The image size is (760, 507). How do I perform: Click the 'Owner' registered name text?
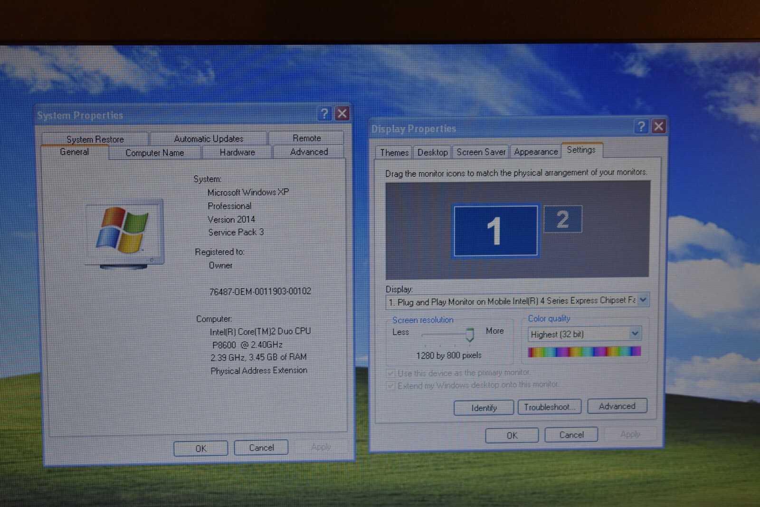[221, 265]
